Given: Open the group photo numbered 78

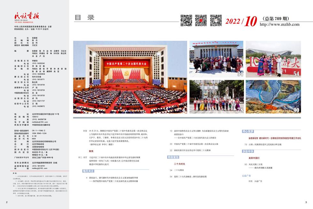Looking at the screenshot, I should coord(217,97).
